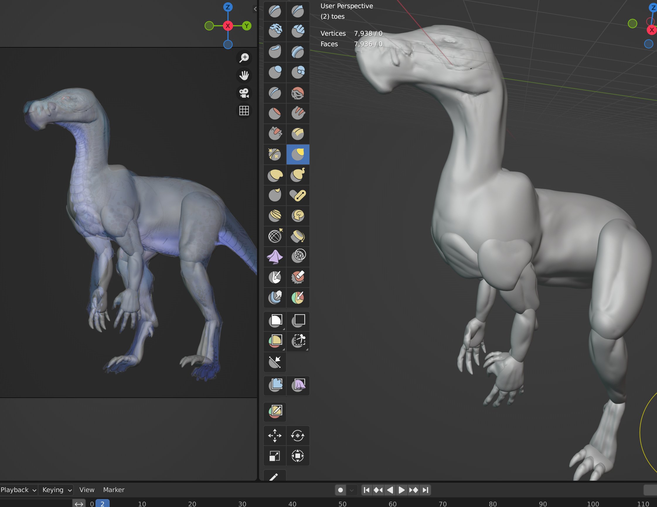Open the Keying dropdown
Screen dimensions: 657x507
57,490
